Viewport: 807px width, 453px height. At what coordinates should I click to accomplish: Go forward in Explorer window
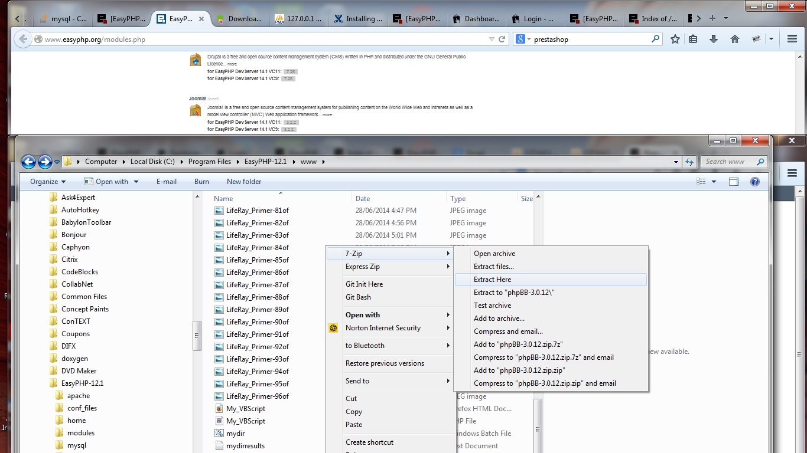pyautogui.click(x=45, y=162)
